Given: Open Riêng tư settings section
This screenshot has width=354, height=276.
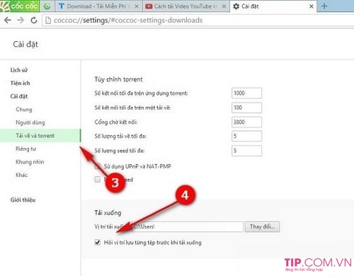Looking at the screenshot, I should pos(25,149).
